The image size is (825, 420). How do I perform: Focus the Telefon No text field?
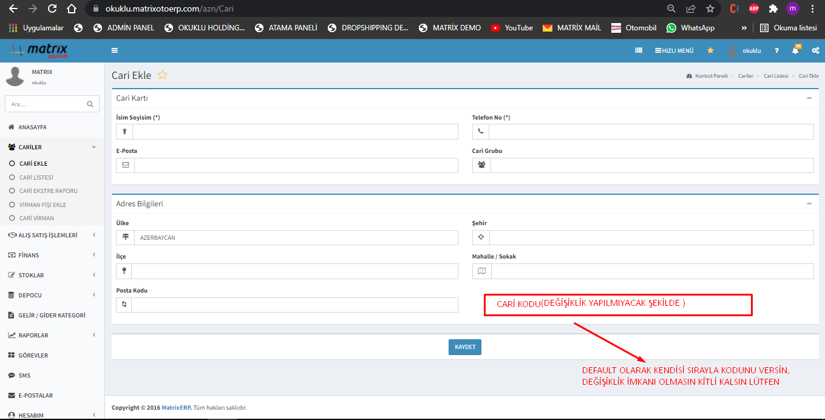coord(650,132)
